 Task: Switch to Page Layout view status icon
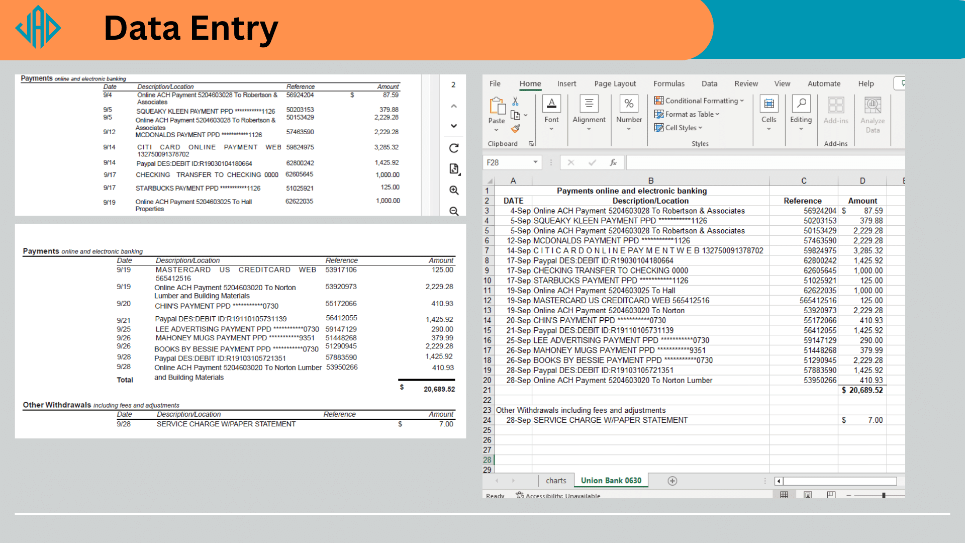(808, 495)
